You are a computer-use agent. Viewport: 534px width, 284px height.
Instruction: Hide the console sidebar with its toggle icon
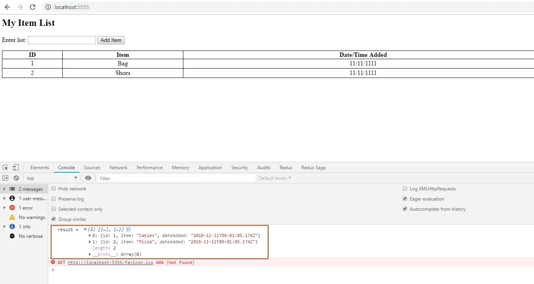(5, 178)
